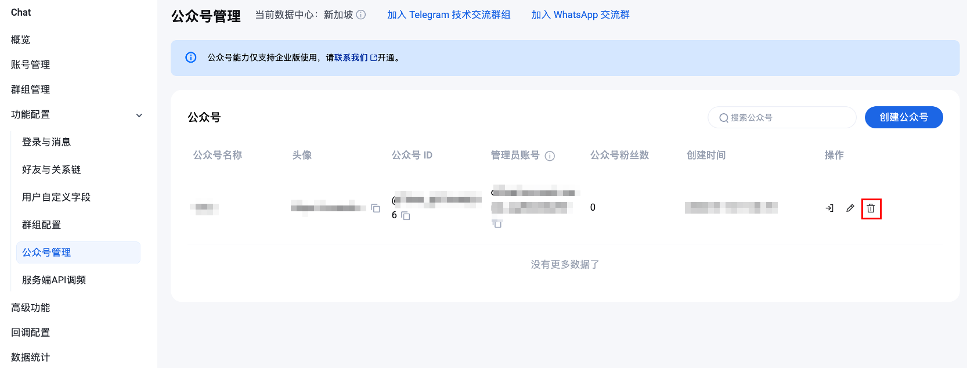This screenshot has height=368, width=967.
Task: Go to 账号管理 page
Action: pyautogui.click(x=30, y=64)
